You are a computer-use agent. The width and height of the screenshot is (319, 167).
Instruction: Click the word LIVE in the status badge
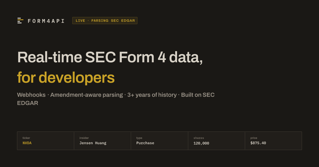coord(80,21)
